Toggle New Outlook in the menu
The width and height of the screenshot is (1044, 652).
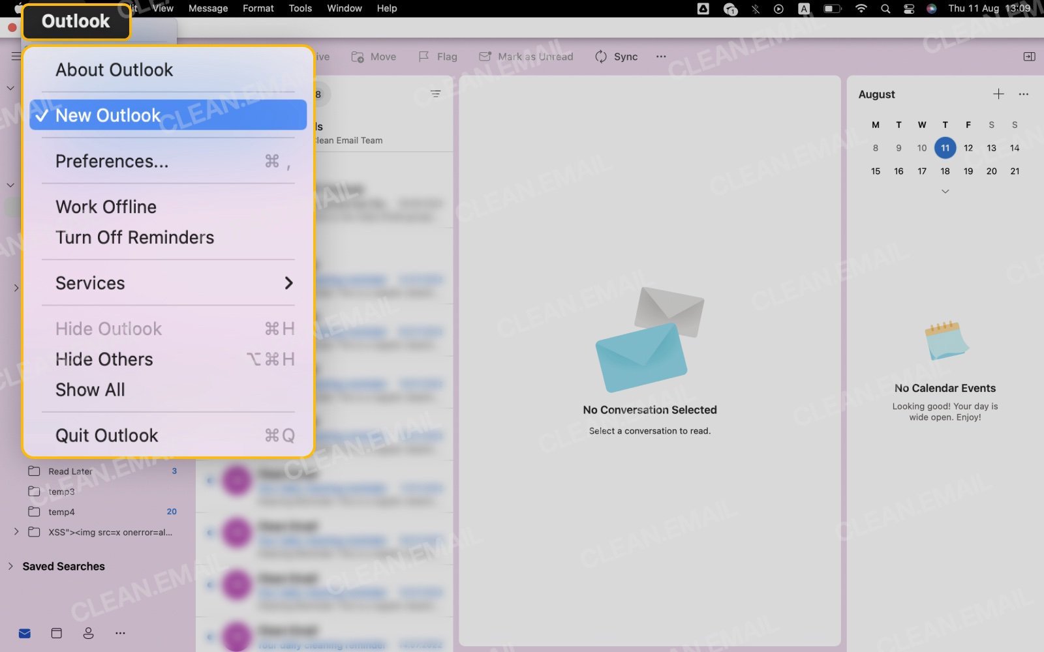(x=108, y=115)
